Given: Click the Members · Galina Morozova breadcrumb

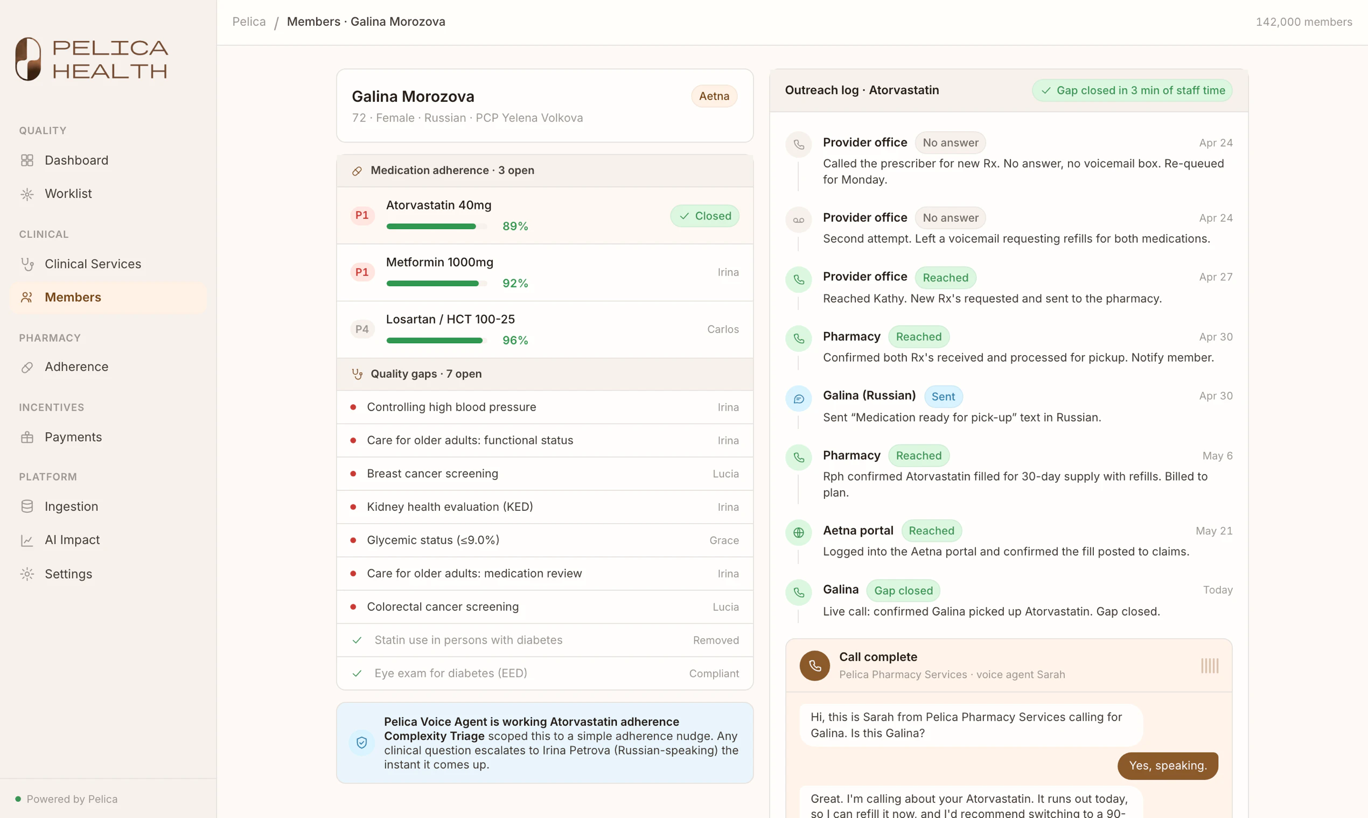Looking at the screenshot, I should tap(366, 22).
